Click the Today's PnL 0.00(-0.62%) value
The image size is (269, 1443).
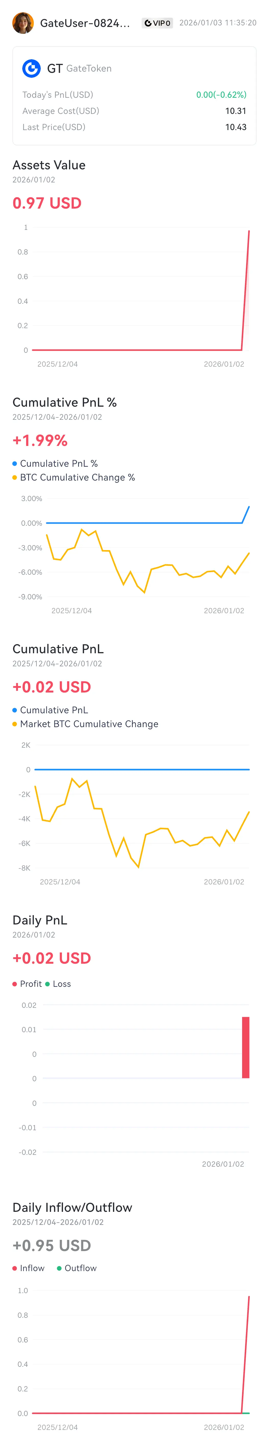[221, 95]
